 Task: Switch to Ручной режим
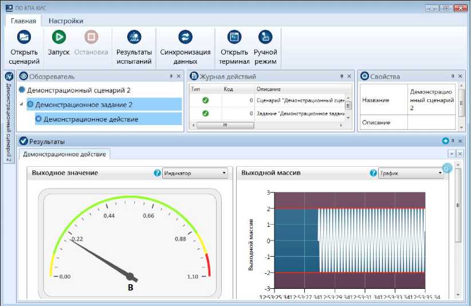pos(265,37)
